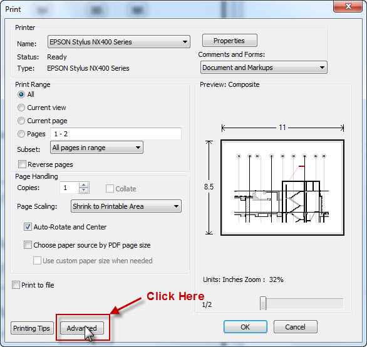
Task: Decrease copies with the down stepper arrow
Action: point(83,190)
